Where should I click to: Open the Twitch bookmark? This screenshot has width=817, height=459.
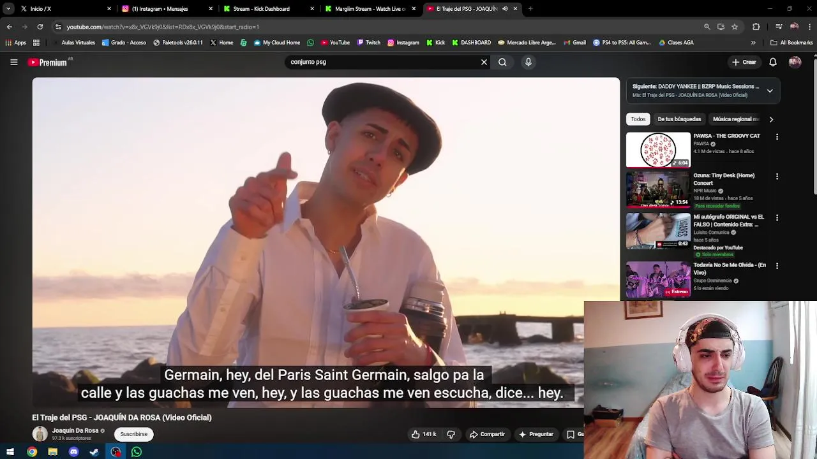pyautogui.click(x=369, y=43)
